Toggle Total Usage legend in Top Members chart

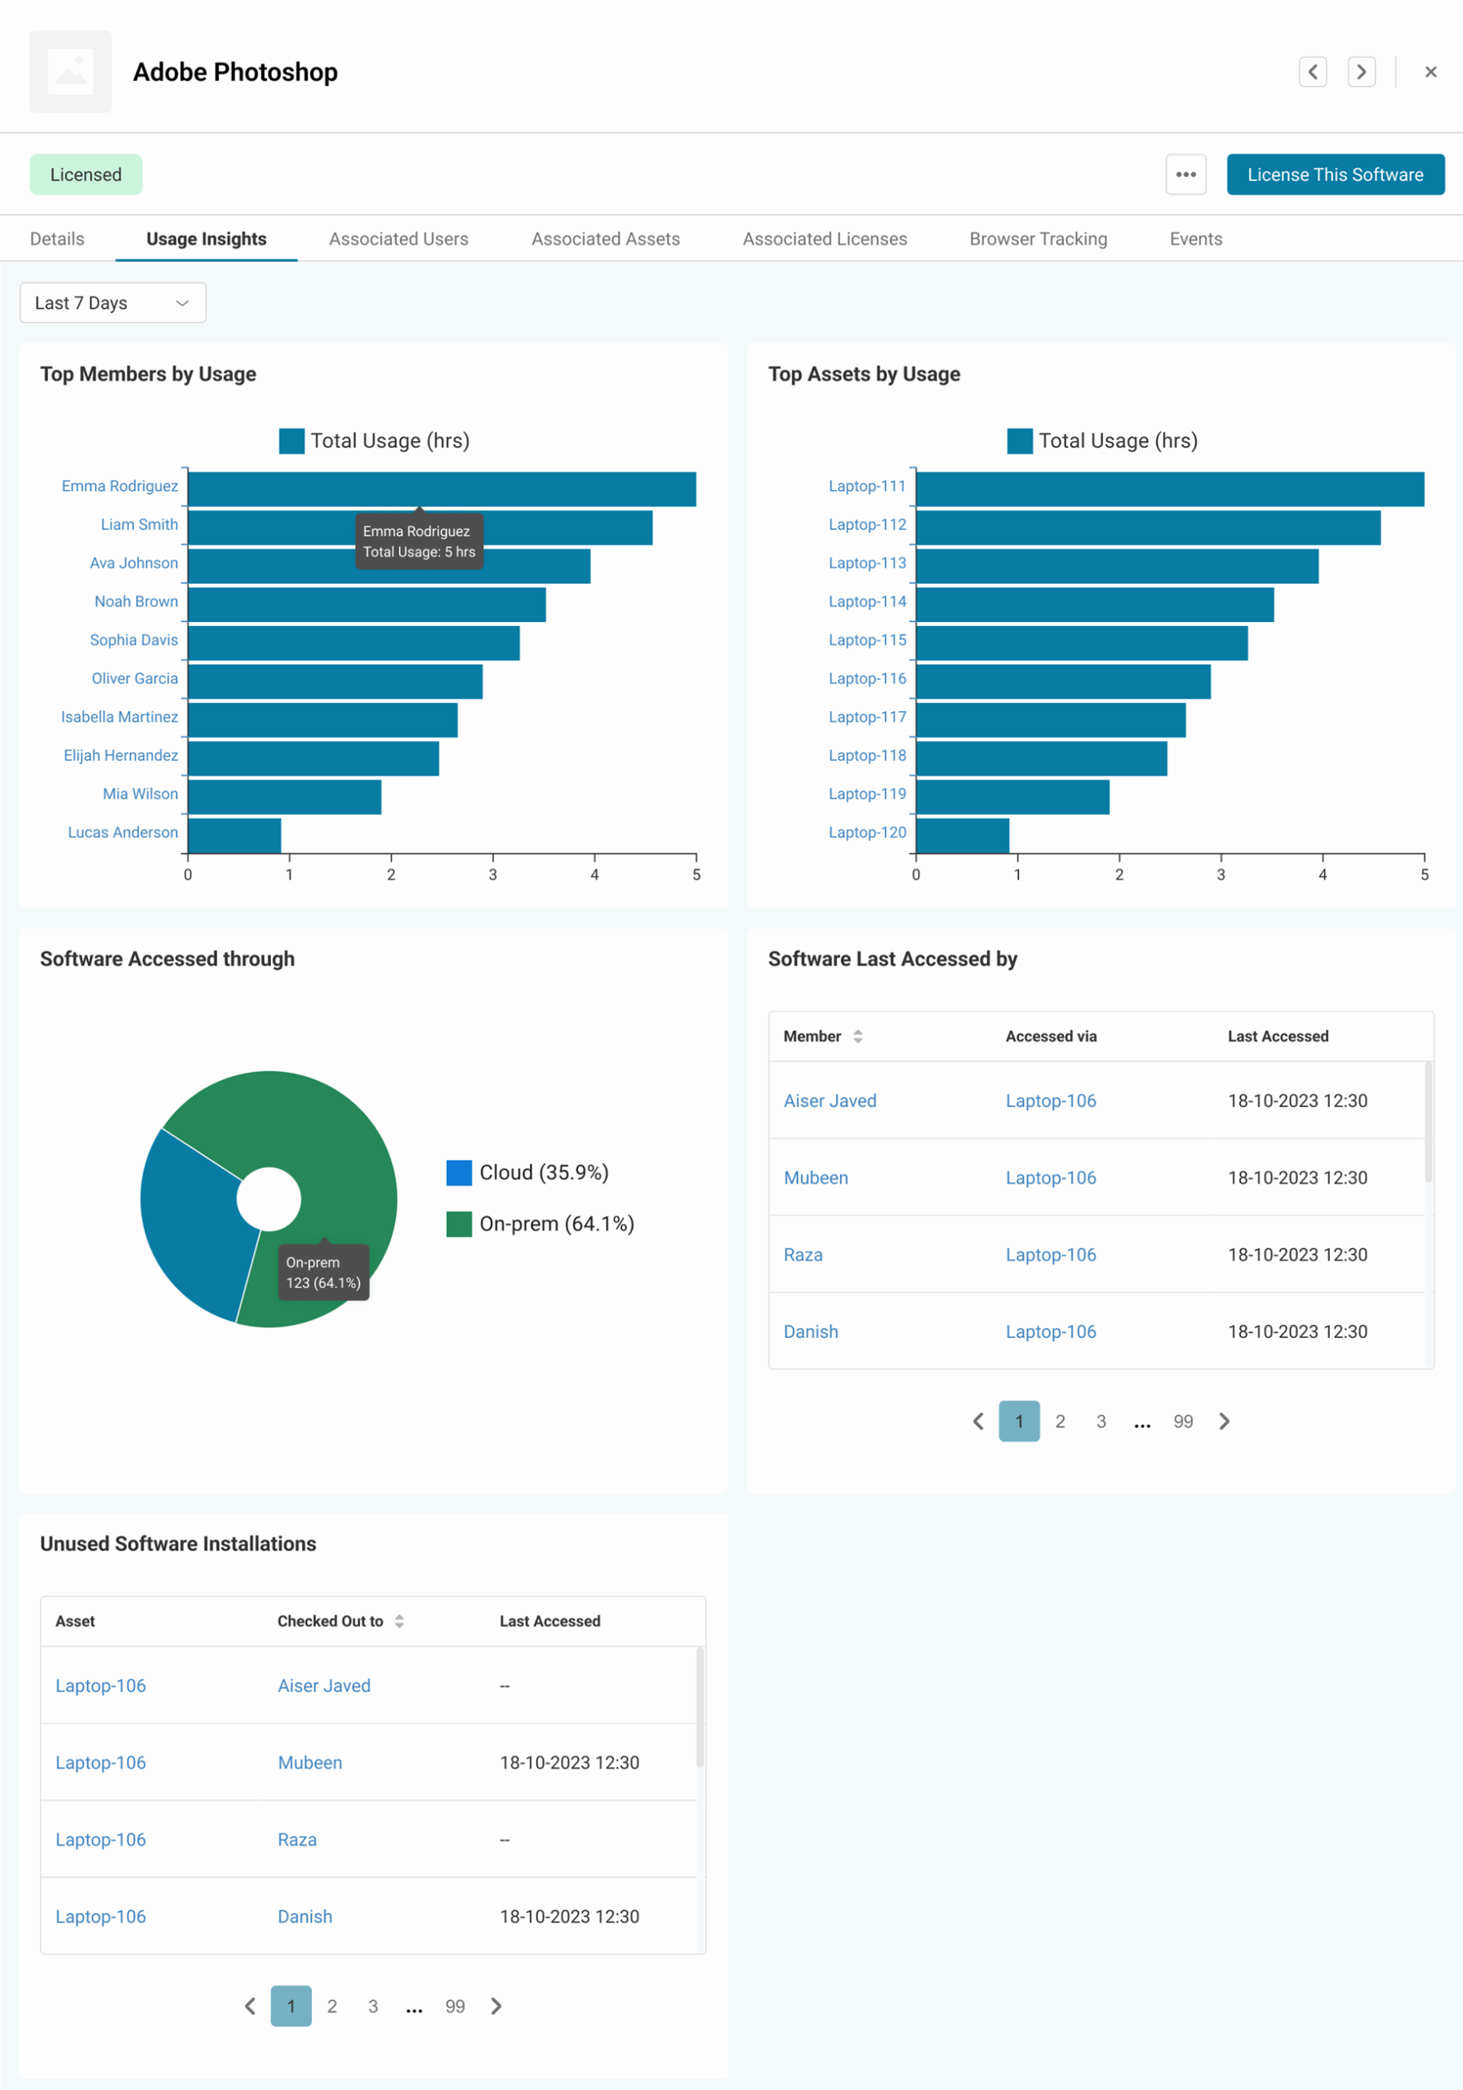[374, 441]
